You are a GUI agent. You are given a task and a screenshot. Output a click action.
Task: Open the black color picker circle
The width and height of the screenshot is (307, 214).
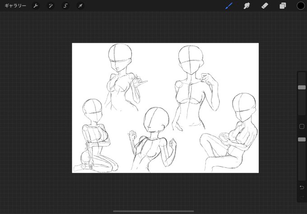(x=301, y=6)
